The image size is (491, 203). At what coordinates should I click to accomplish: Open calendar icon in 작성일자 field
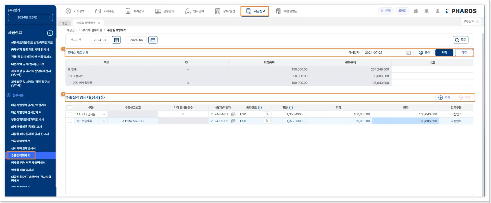408,53
